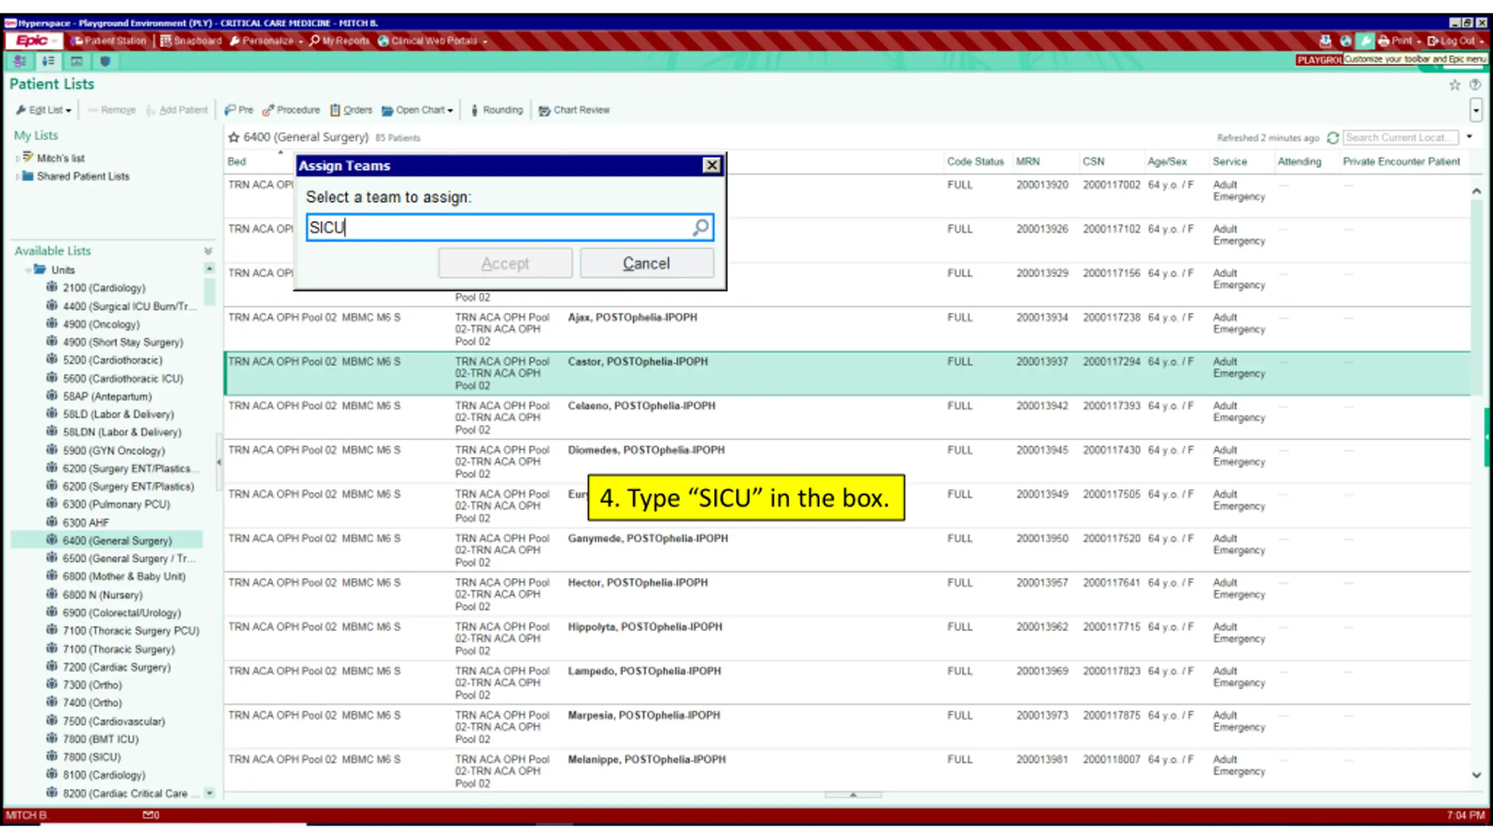Click the star icon beside Patient Lists title
The height and width of the screenshot is (839, 1493).
1455,86
